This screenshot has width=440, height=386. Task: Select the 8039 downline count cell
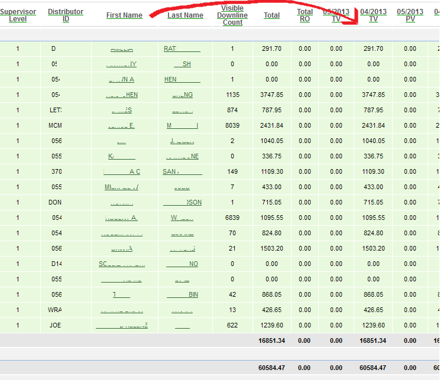(x=232, y=125)
